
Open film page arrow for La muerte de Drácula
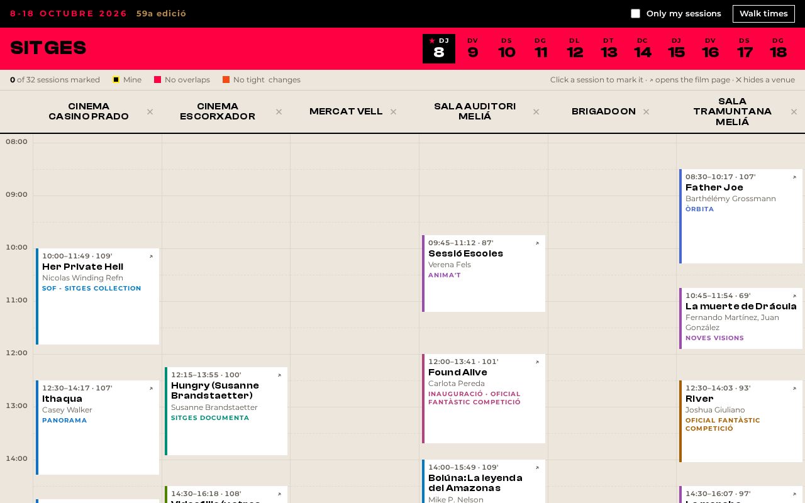click(x=794, y=296)
